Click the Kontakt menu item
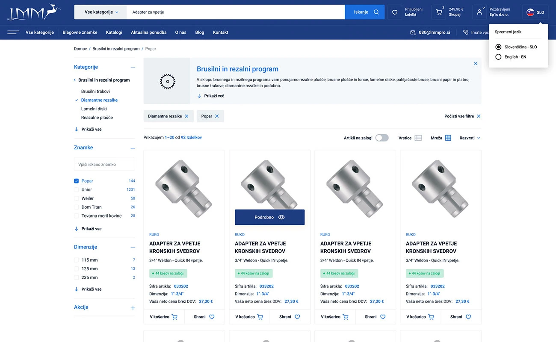 (x=220, y=32)
